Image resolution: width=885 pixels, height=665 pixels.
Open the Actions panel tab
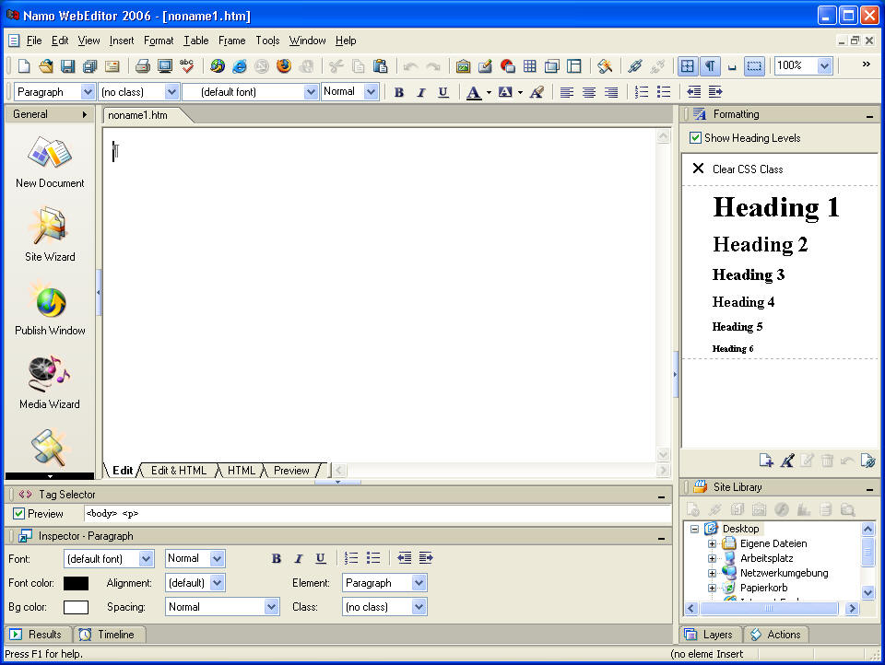[x=776, y=635]
